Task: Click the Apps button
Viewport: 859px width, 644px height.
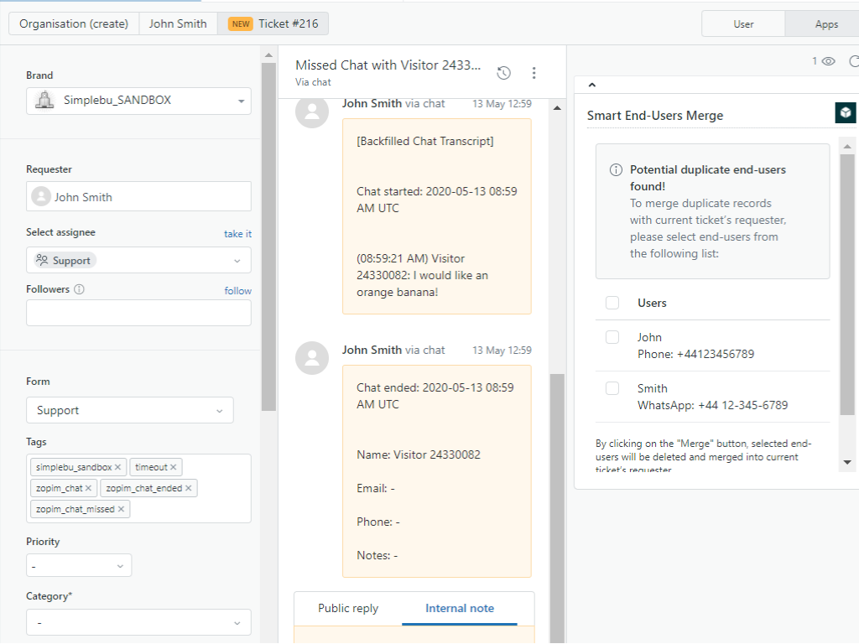Action: [x=825, y=24]
